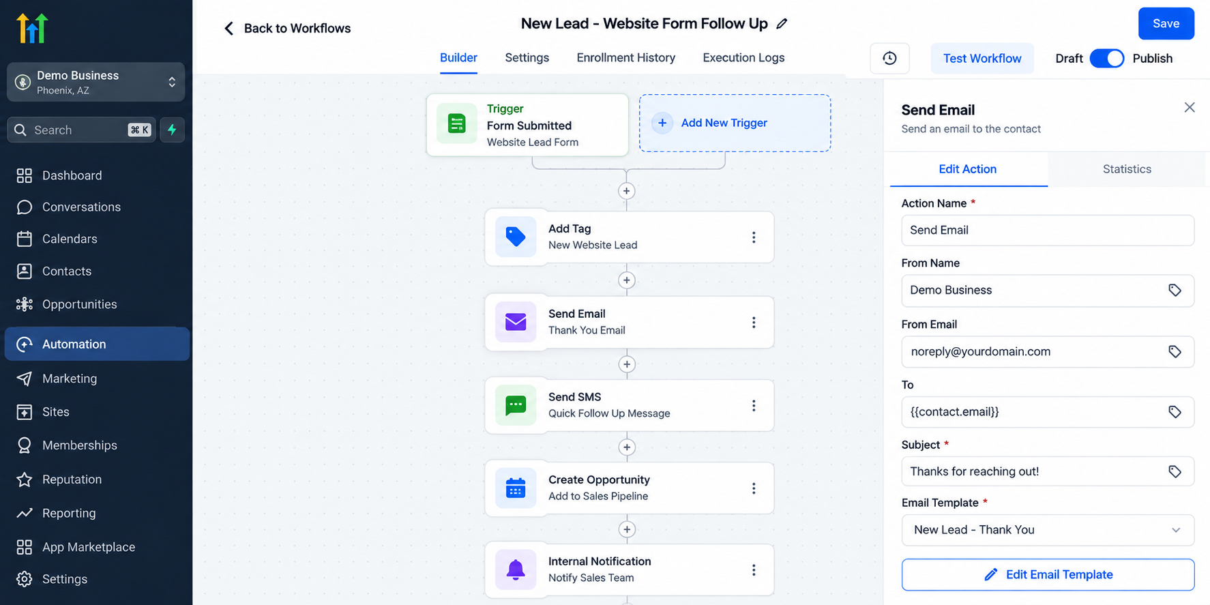
Task: Select the Statistics tab
Action: (x=1127, y=169)
